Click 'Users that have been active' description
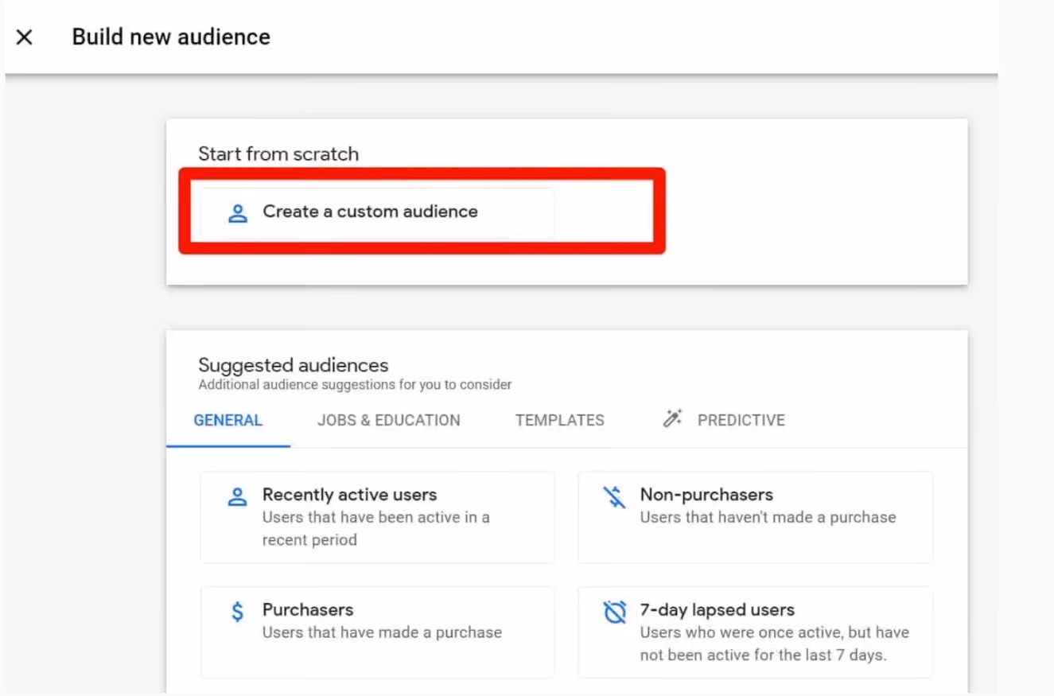The image size is (1054, 696). [376, 528]
